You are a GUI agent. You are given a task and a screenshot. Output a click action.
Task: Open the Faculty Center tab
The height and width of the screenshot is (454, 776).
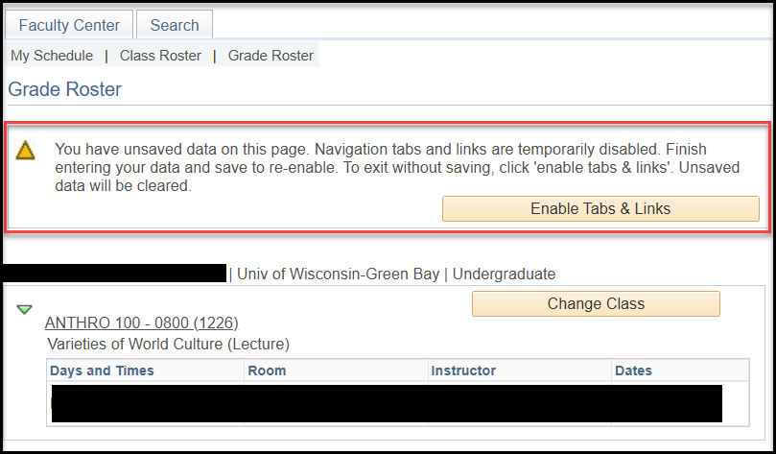click(x=69, y=25)
